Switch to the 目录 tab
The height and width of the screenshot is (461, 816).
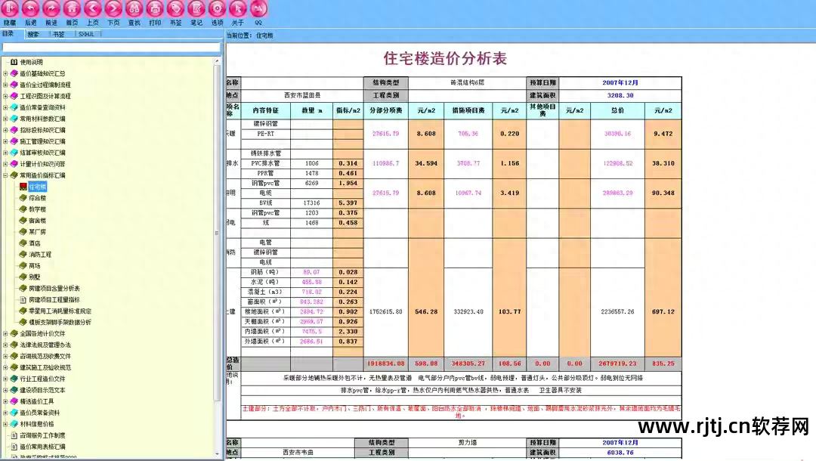8,34
